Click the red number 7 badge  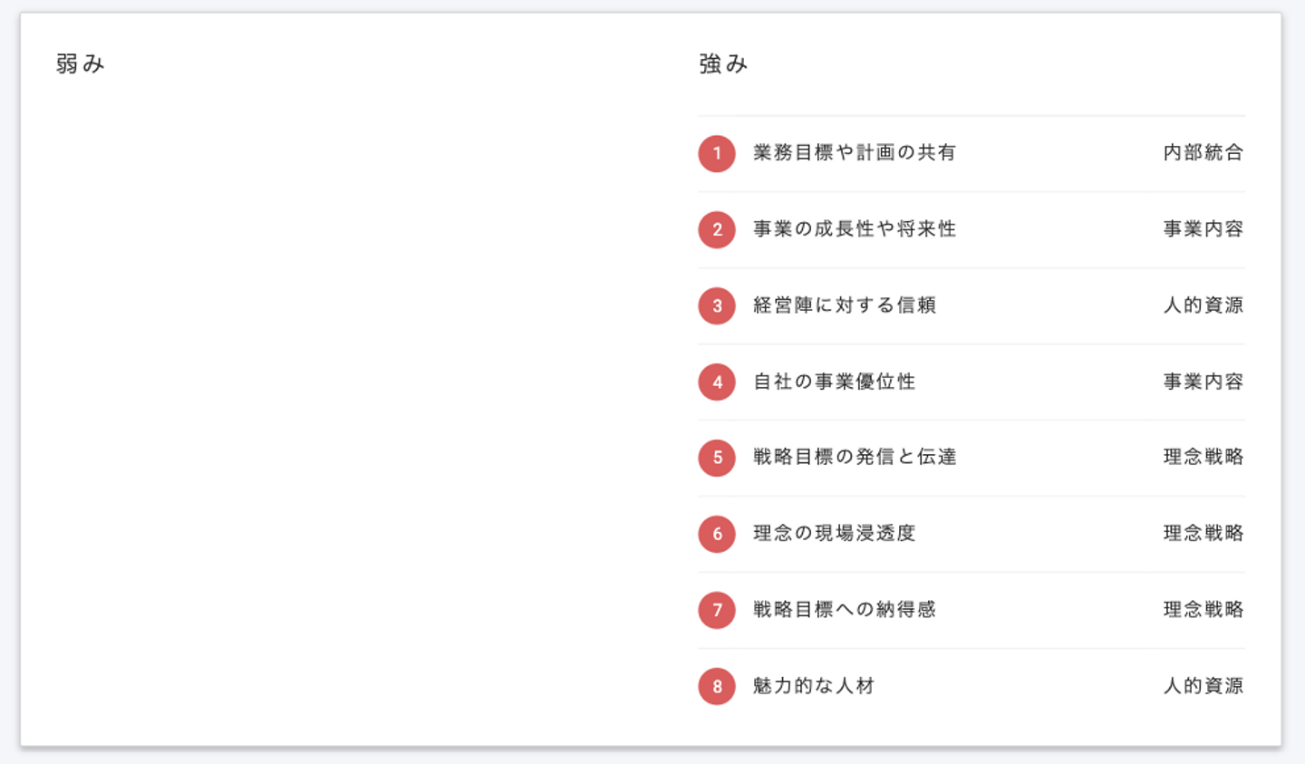[717, 610]
